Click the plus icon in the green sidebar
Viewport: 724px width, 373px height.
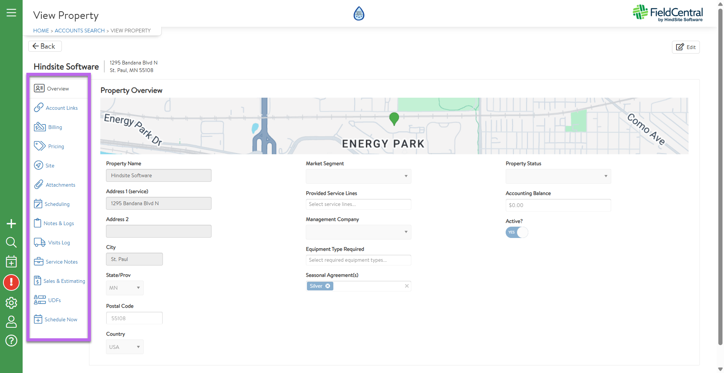click(x=11, y=224)
